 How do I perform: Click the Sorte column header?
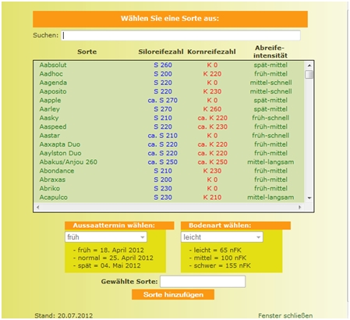(x=87, y=52)
